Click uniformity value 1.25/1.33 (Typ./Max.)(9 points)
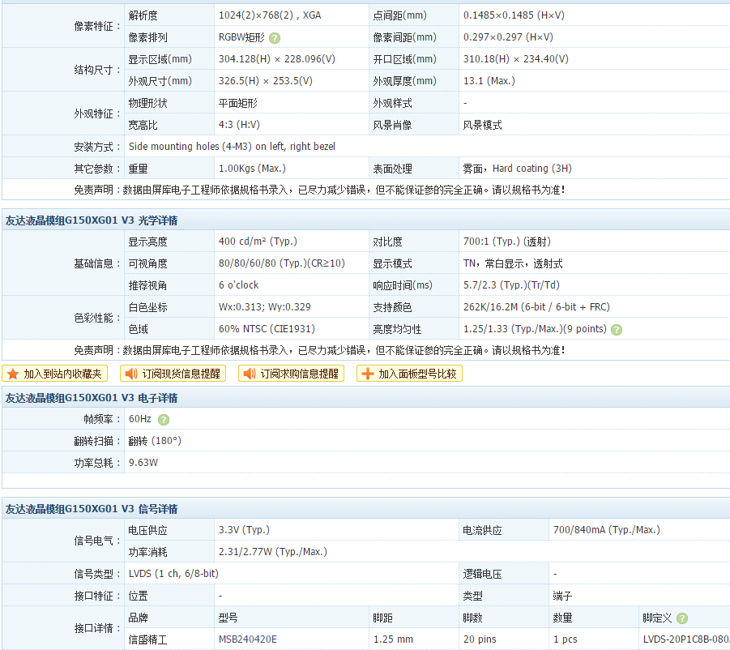The image size is (730, 650). (535, 329)
